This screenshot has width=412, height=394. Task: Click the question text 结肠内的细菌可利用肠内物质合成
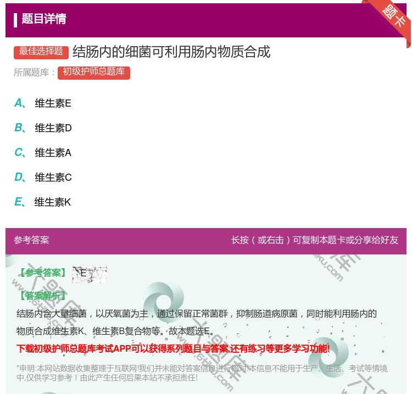click(171, 52)
